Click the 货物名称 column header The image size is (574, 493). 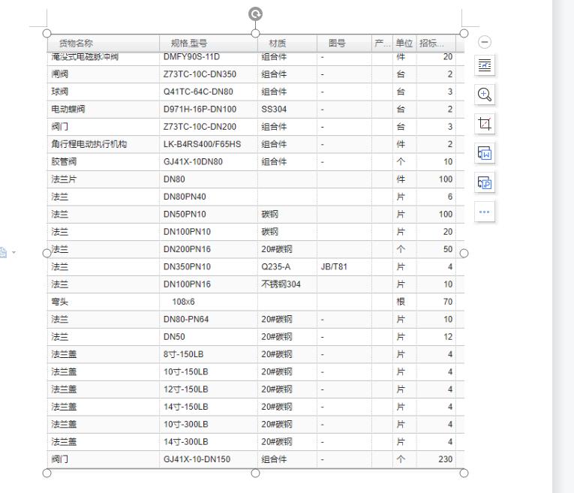tap(76, 44)
